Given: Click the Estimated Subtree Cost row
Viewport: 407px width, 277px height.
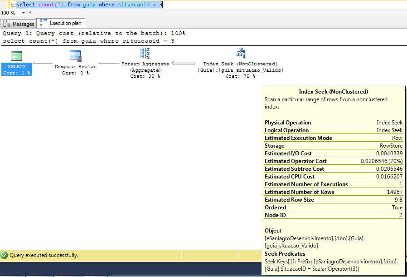Looking at the screenshot, I should (333, 169).
